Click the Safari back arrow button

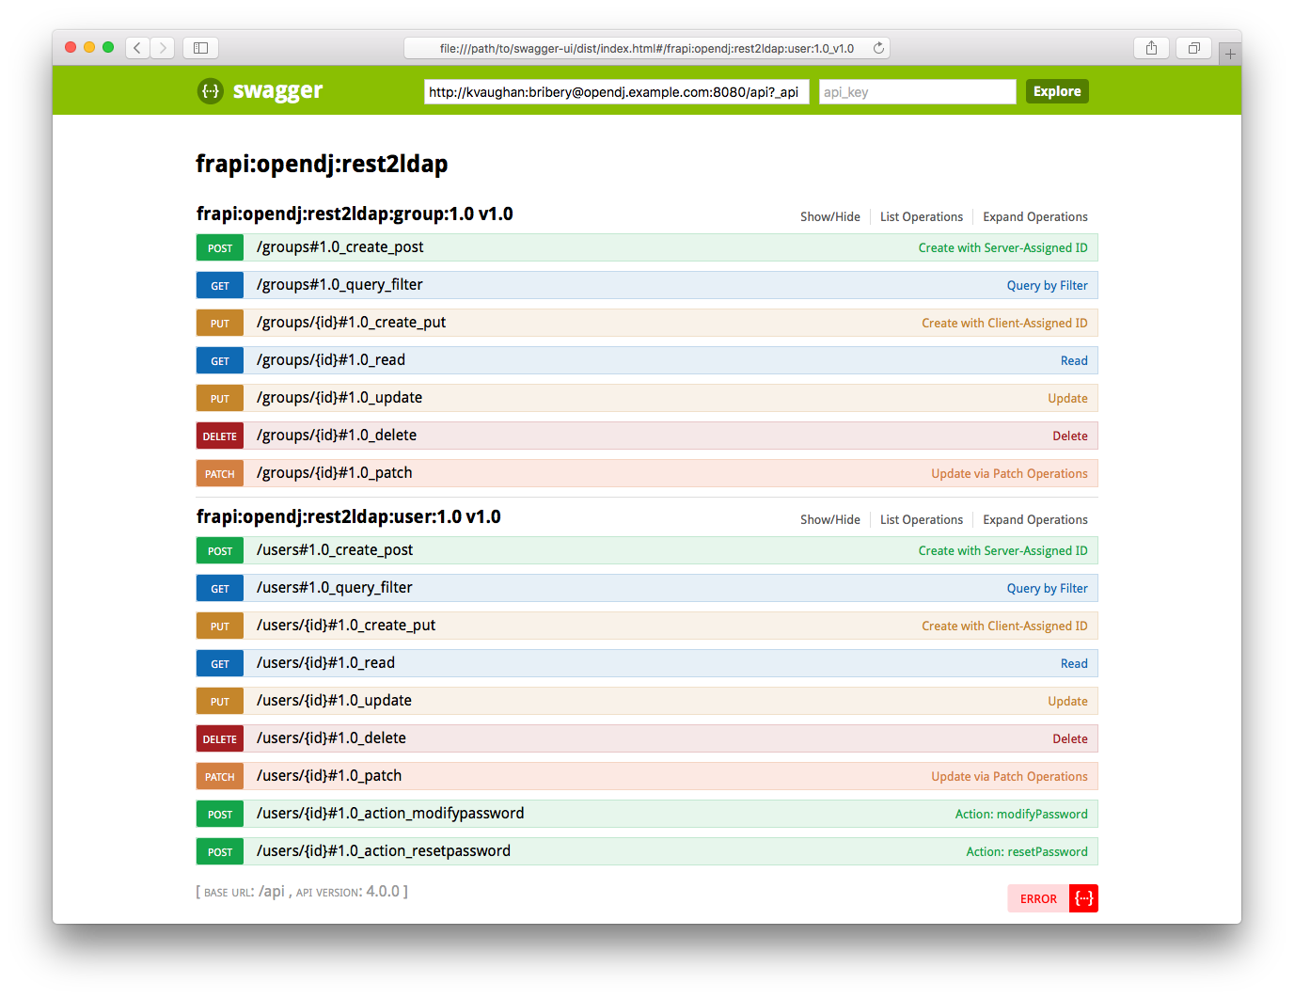[x=137, y=48]
